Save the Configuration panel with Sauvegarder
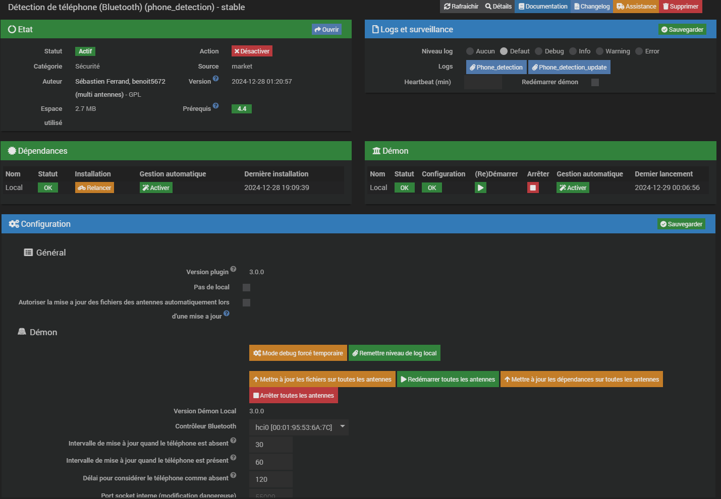Viewport: 721px width, 499px height. pyautogui.click(x=681, y=224)
